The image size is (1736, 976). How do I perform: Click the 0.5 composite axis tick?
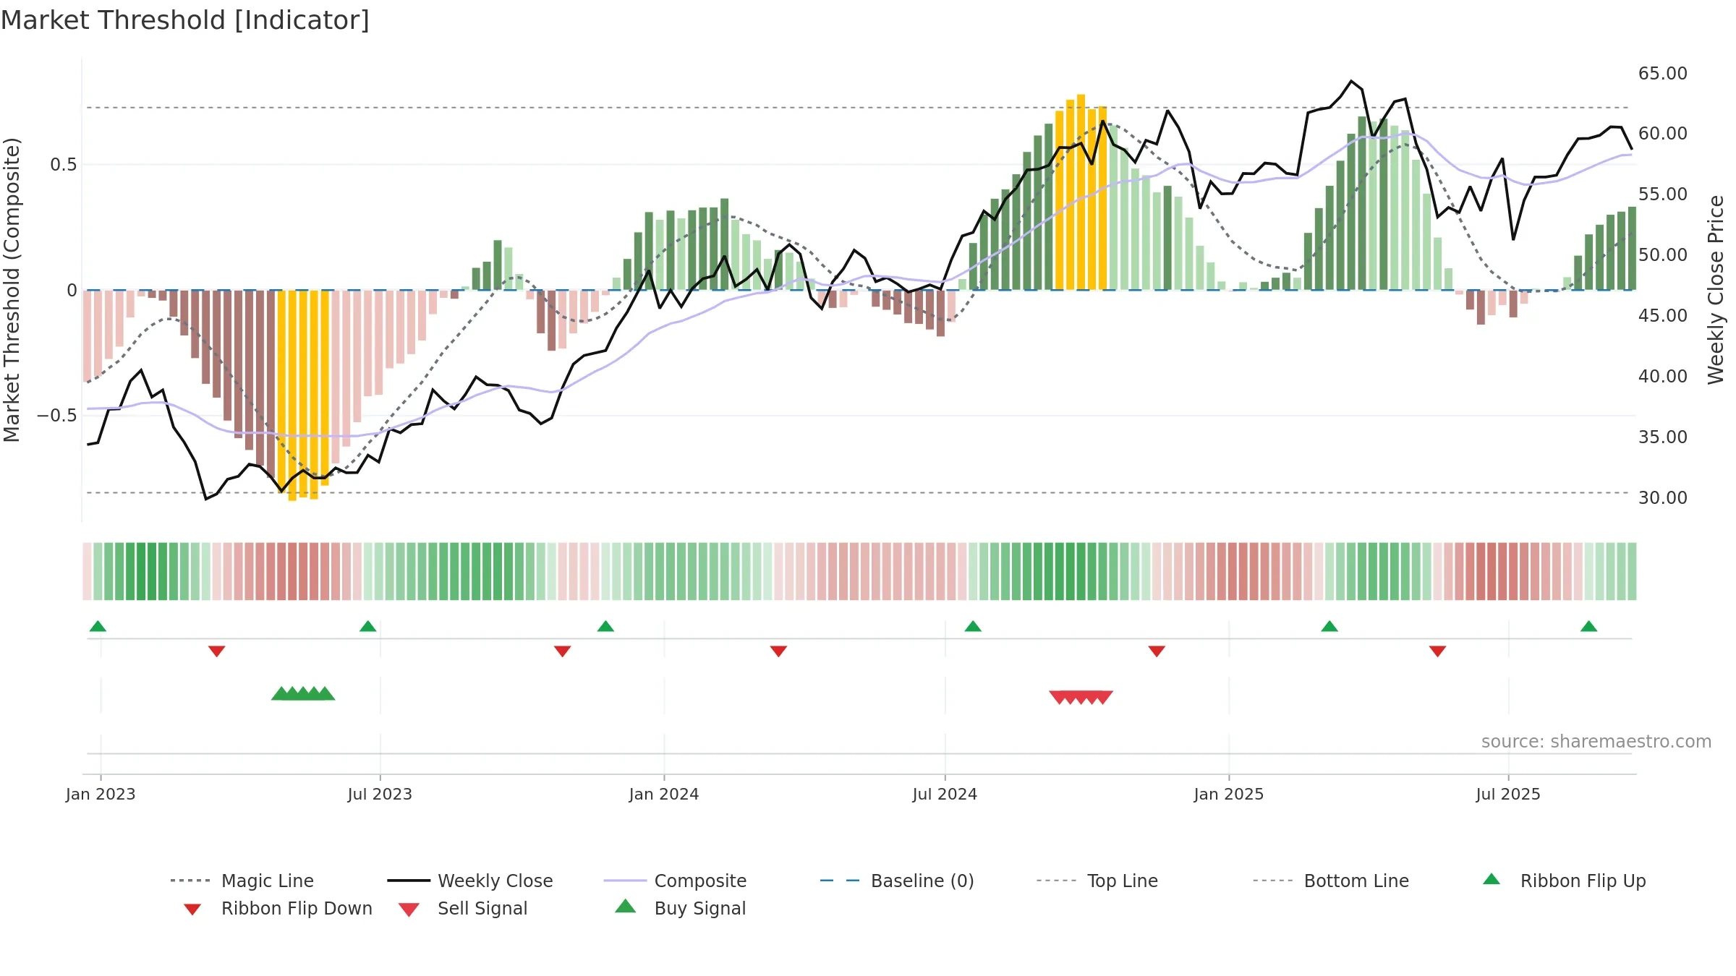tap(63, 164)
